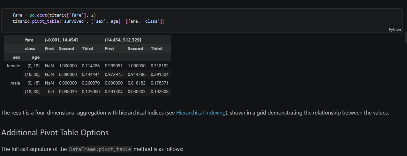The width and height of the screenshot is (407, 156).
Task: Select the male row label
Action: (15, 83)
